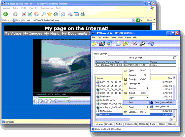
Task: Expand the Links toolbar chevron
Action: pos(154,19)
